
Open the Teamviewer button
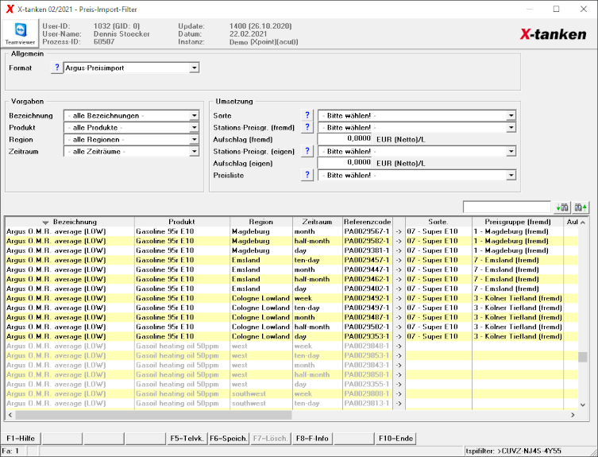20,33
